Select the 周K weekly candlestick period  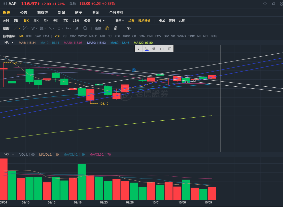click(36, 21)
